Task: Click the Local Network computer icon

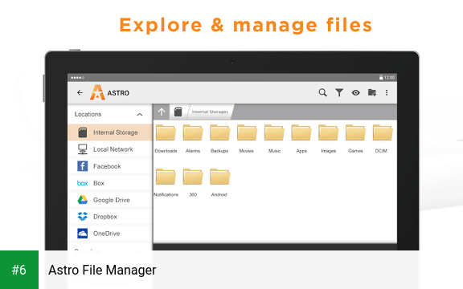Action: [82, 149]
